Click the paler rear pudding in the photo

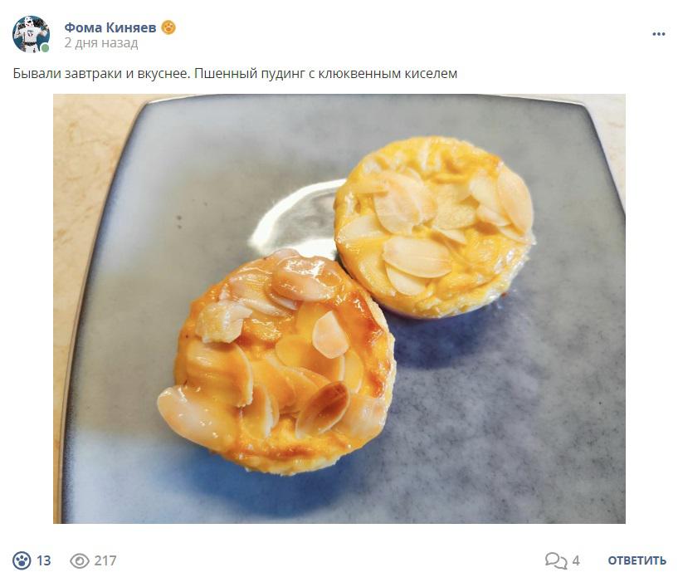[x=434, y=227]
